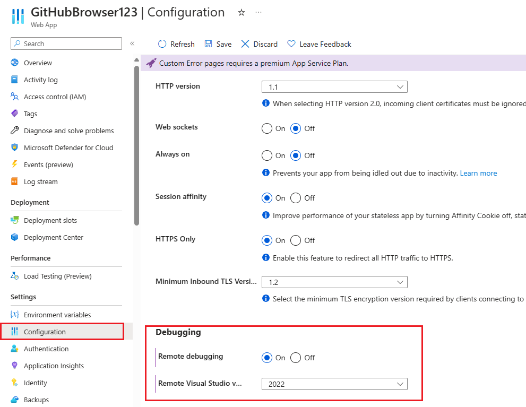The image size is (526, 407).
Task: Click inside the sidebar Search field
Action: pyautogui.click(x=66, y=44)
